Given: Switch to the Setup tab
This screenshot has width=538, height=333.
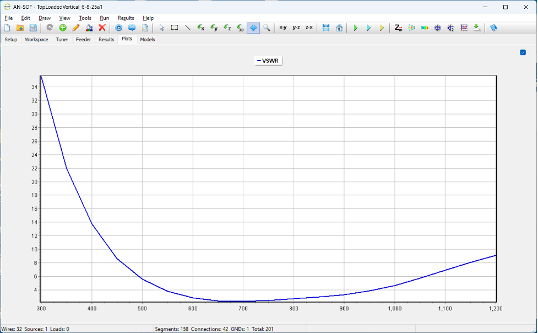Looking at the screenshot, I should [11, 40].
